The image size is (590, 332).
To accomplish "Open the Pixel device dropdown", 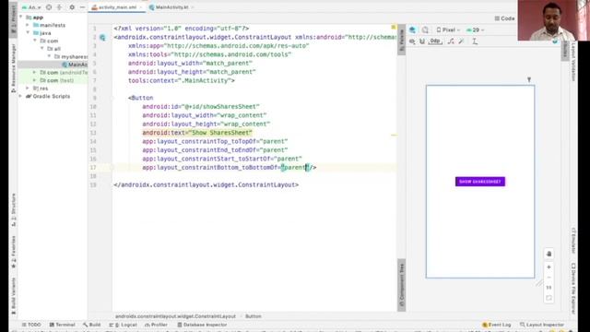I will [x=448, y=30].
